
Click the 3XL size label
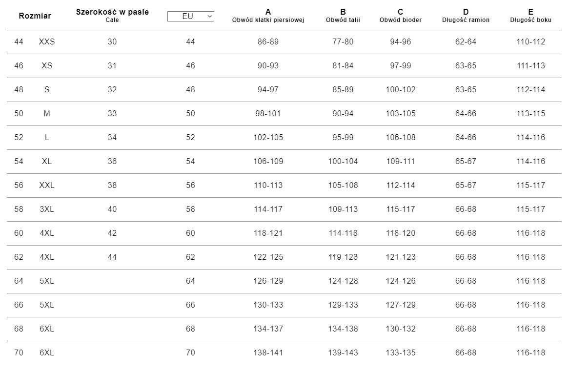coord(47,209)
